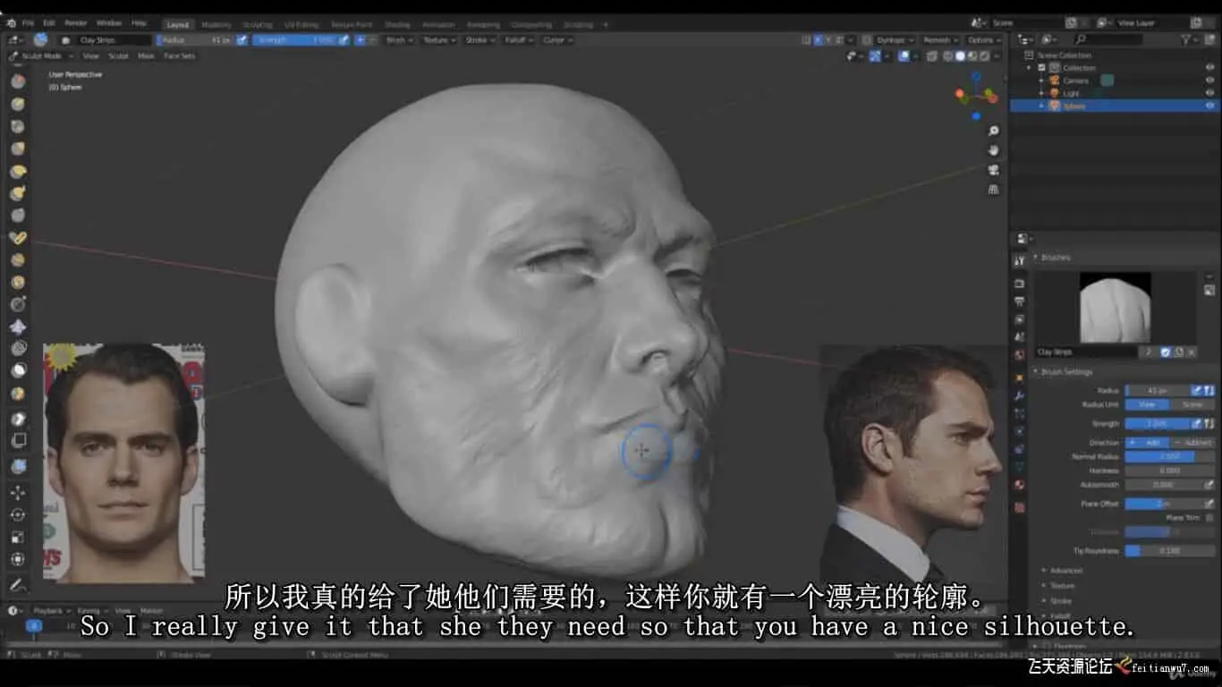
Task: Open the Texture dropdown in viewport header
Action: 438,40
